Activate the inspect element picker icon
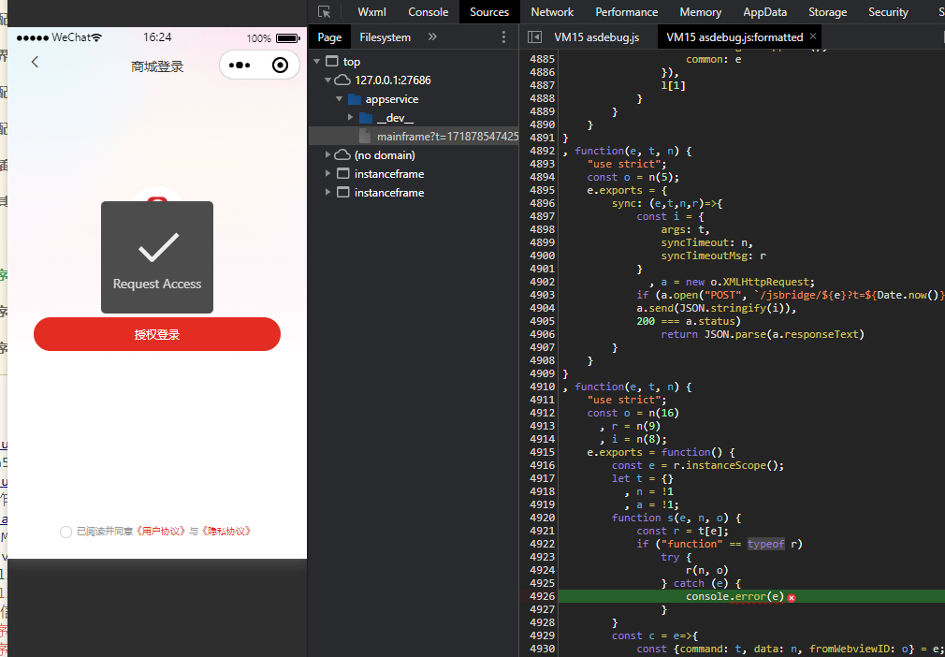The width and height of the screenshot is (945, 657). coord(325,12)
